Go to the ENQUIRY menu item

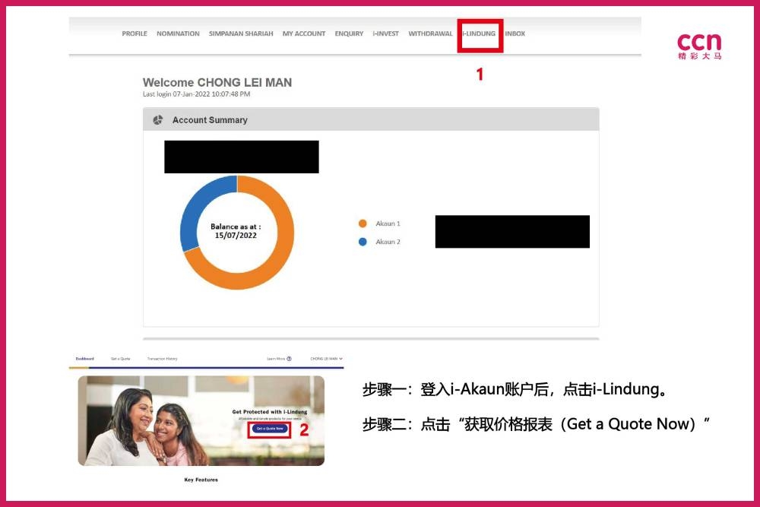click(349, 33)
